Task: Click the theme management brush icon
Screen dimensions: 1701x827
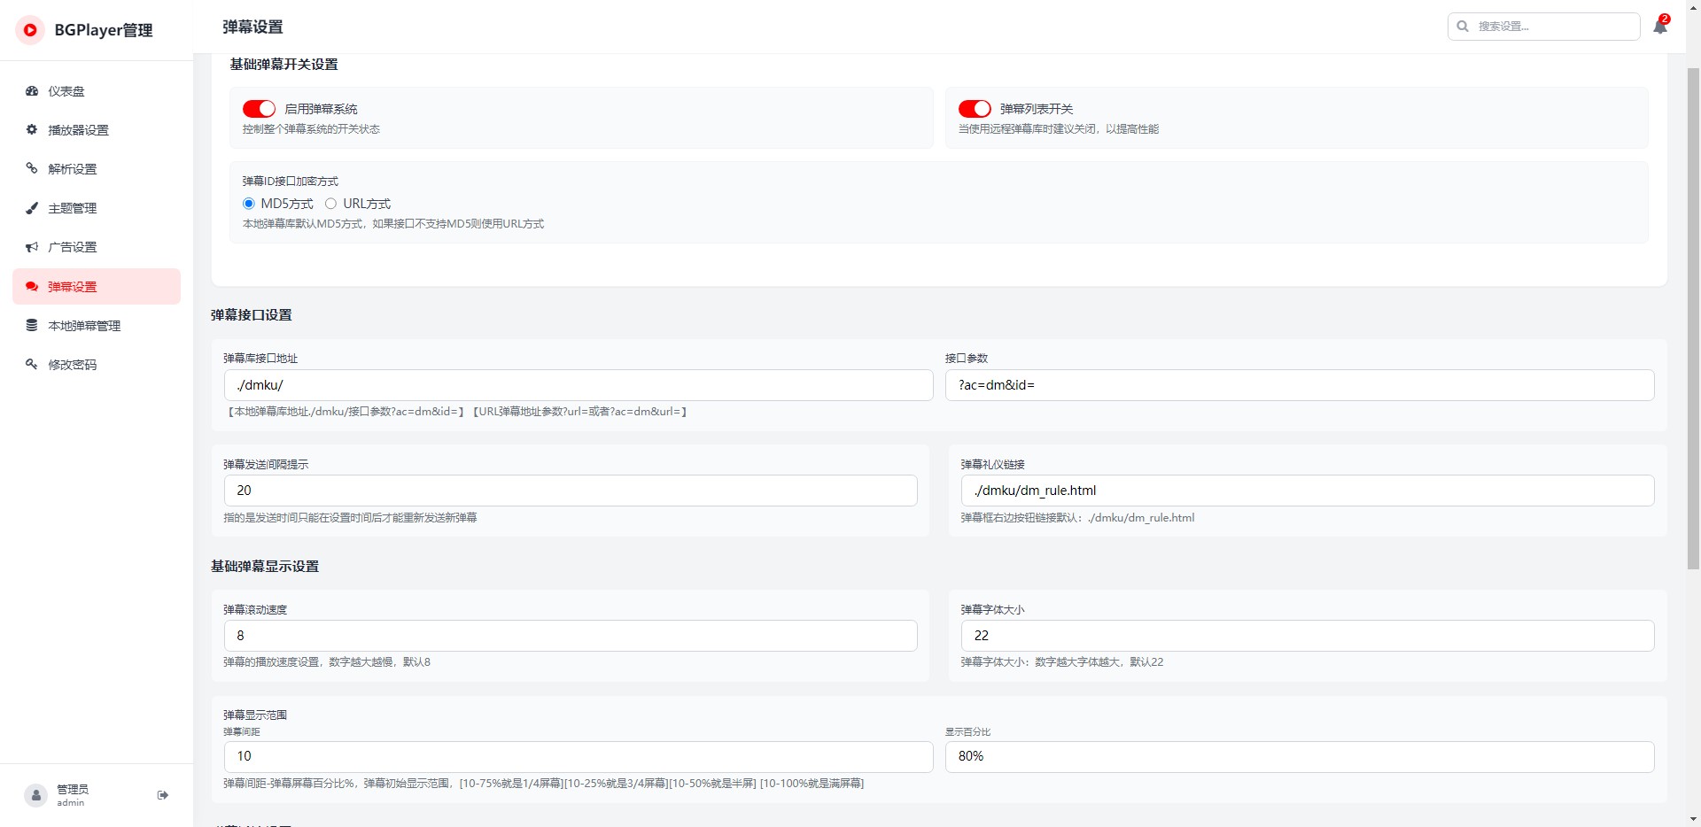Action: click(32, 208)
